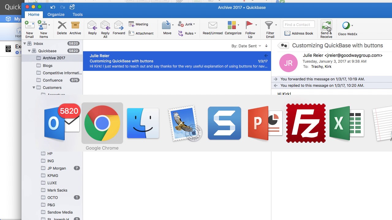Select the Inbox folder

38,43
